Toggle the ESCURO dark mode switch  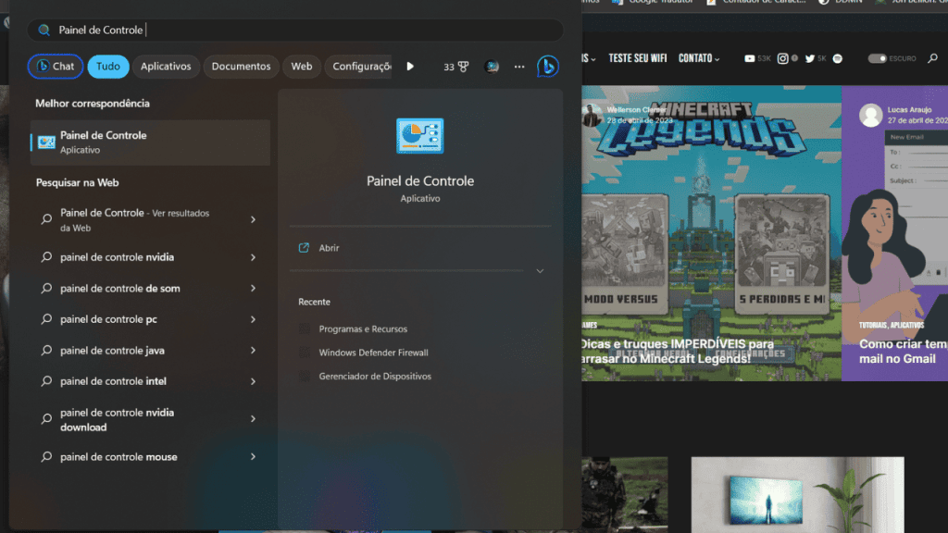877,58
